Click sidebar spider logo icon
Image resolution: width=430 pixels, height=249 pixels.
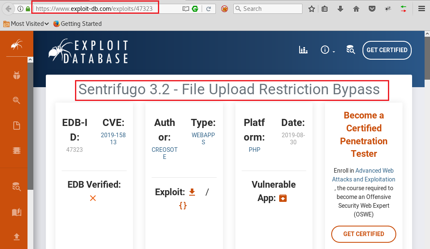point(16,44)
